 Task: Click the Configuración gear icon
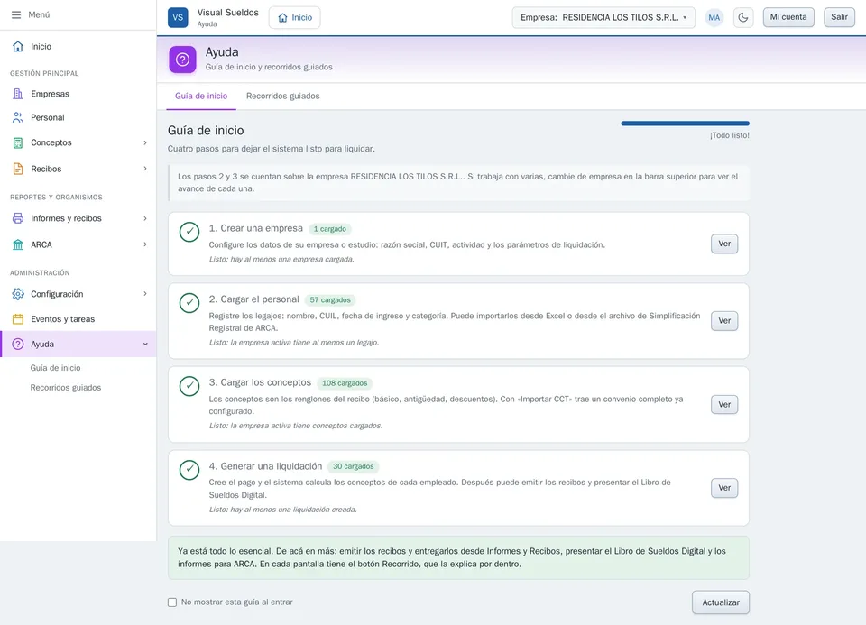18,294
